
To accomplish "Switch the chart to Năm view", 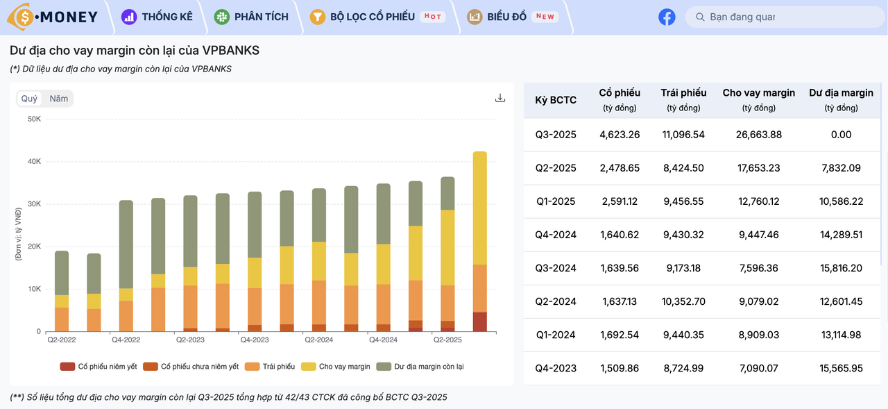I will click(x=59, y=99).
